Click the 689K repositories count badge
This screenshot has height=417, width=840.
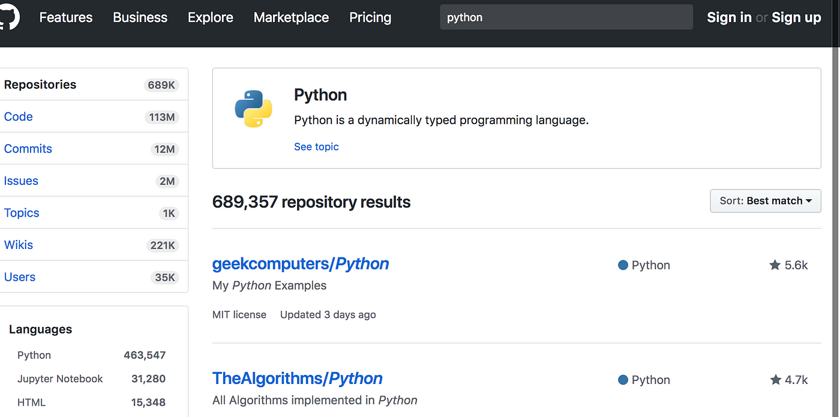pos(161,85)
